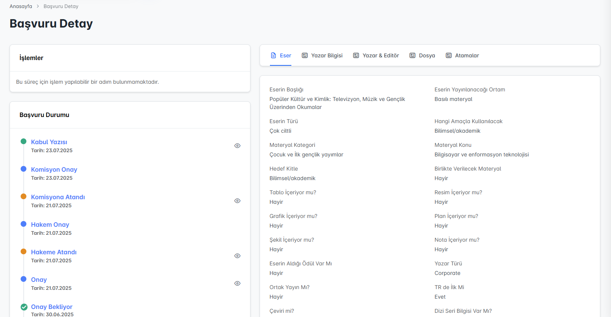Click the orange dot beside Komisyona Atandı

23,197
